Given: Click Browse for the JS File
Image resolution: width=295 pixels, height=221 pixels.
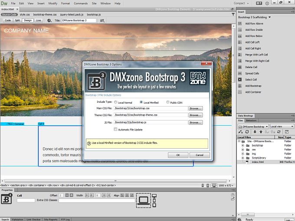Looking at the screenshot, I should coord(196,122).
